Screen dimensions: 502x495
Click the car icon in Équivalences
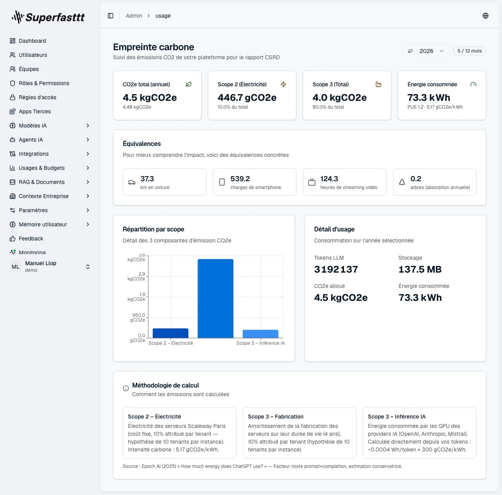tap(132, 182)
